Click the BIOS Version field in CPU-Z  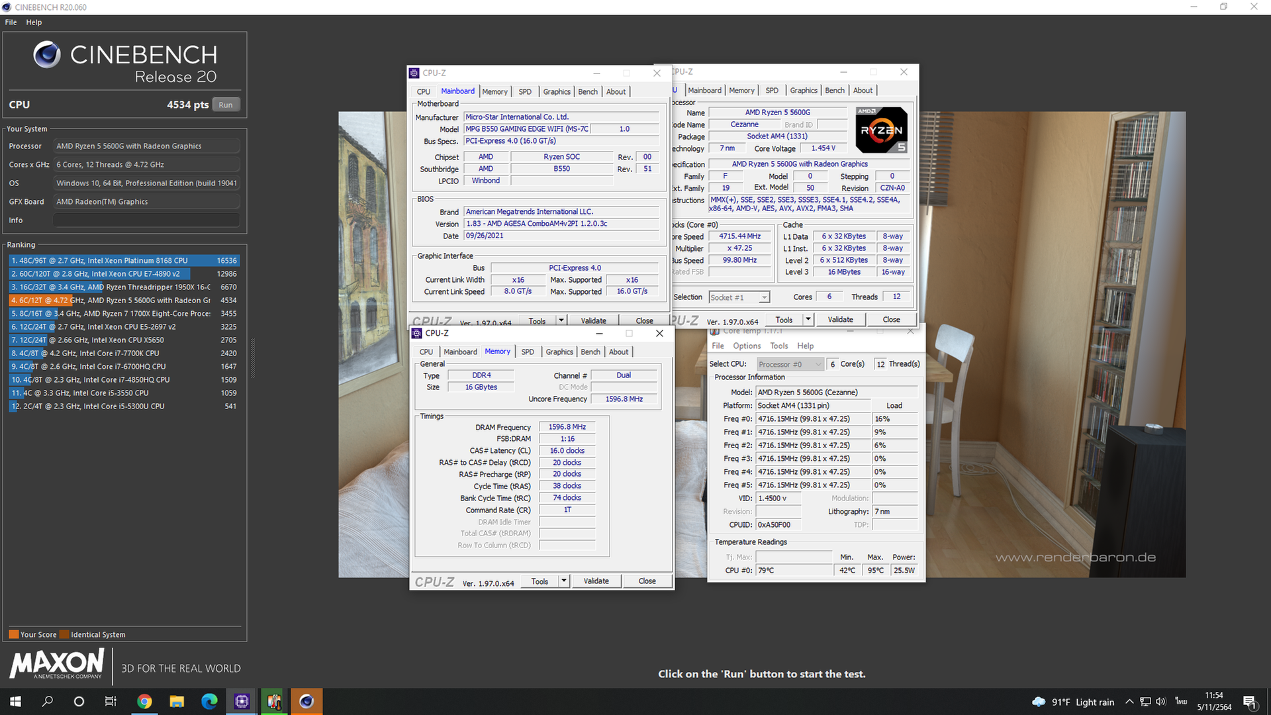(561, 224)
